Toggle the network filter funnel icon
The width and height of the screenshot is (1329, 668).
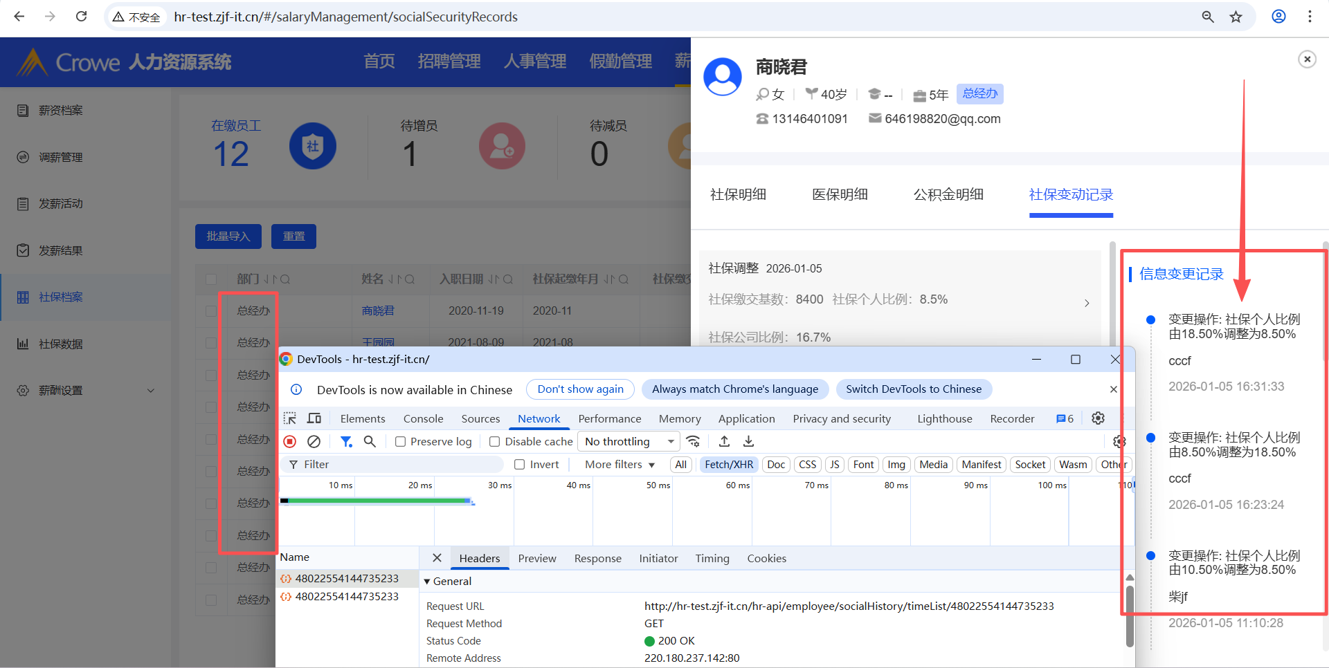346,441
